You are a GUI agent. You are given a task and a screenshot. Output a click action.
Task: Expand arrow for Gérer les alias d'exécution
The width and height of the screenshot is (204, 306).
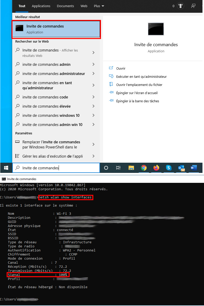(x=93, y=156)
